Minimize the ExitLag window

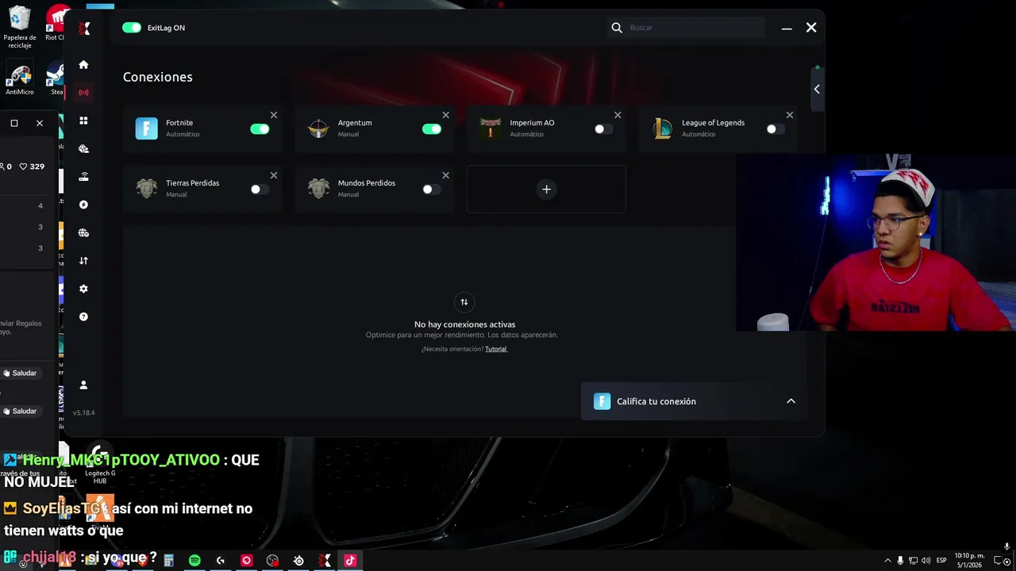[x=787, y=28]
